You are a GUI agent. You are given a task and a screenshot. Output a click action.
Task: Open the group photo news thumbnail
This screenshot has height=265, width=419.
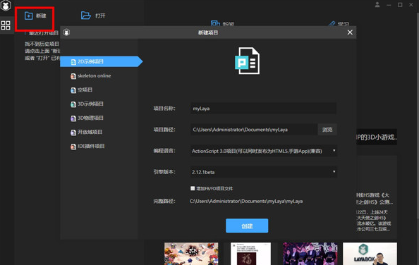coord(310,254)
